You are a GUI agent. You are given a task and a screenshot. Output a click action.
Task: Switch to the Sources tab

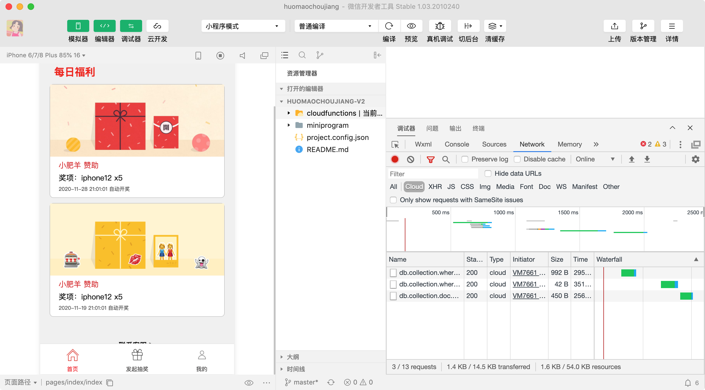click(x=494, y=144)
